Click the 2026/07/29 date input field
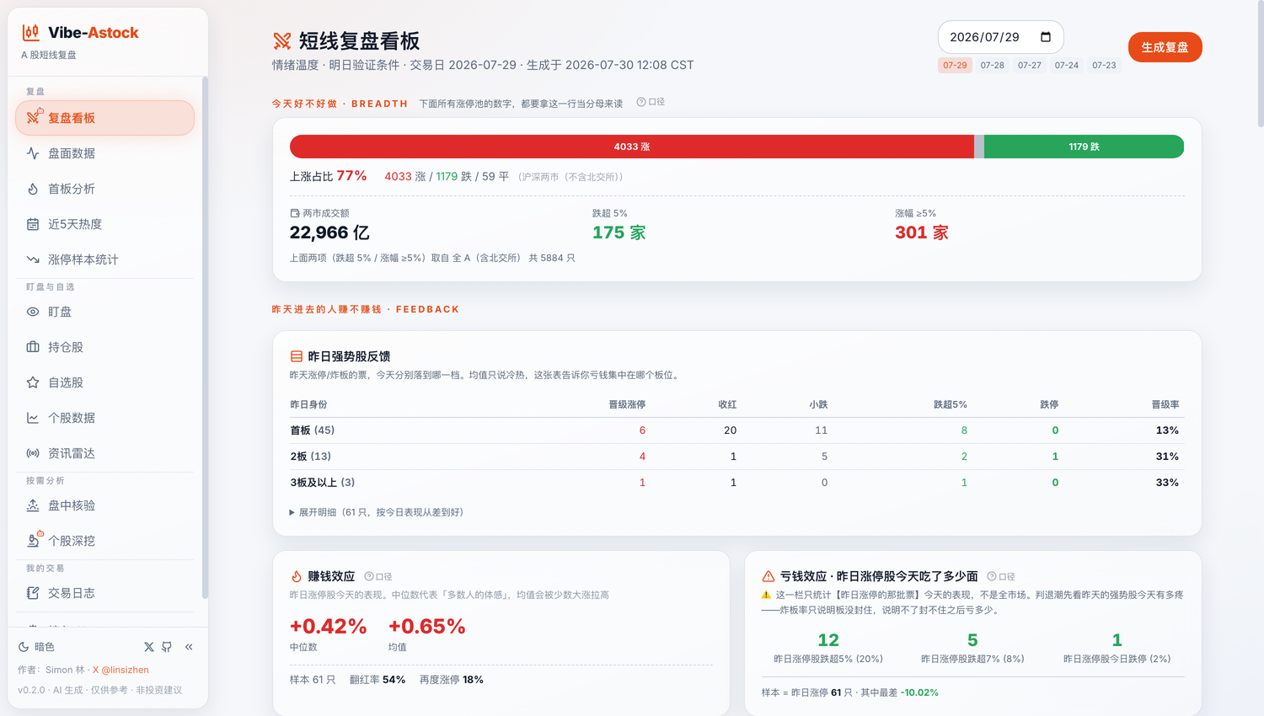The height and width of the screenshot is (716, 1264). pyautogui.click(x=1000, y=37)
